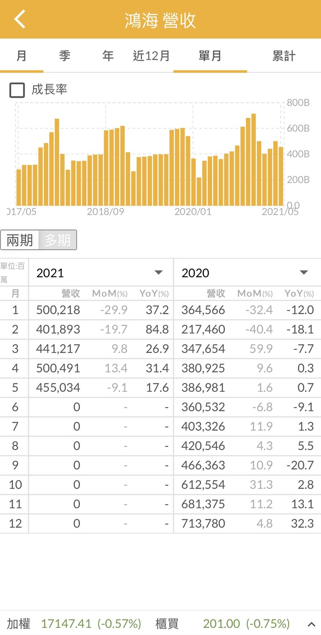Enable the 成長率 checkbox
The image size is (321, 635).
(17, 90)
